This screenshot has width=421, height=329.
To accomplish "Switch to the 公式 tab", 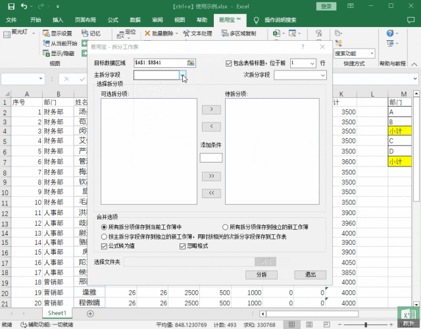I will tap(112, 20).
